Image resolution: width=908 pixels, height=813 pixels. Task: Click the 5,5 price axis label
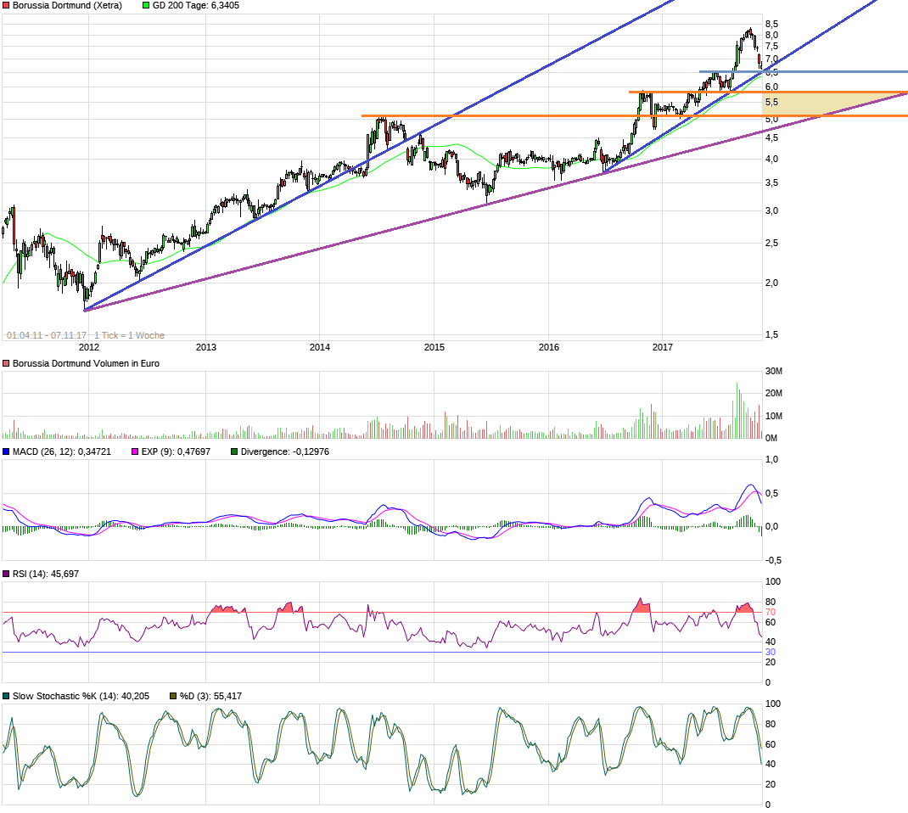(772, 103)
